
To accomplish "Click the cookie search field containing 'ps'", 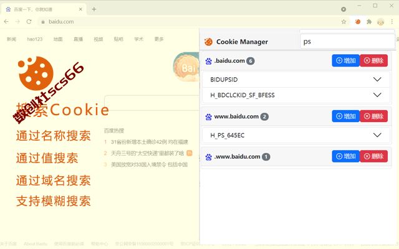I will (x=347, y=42).
